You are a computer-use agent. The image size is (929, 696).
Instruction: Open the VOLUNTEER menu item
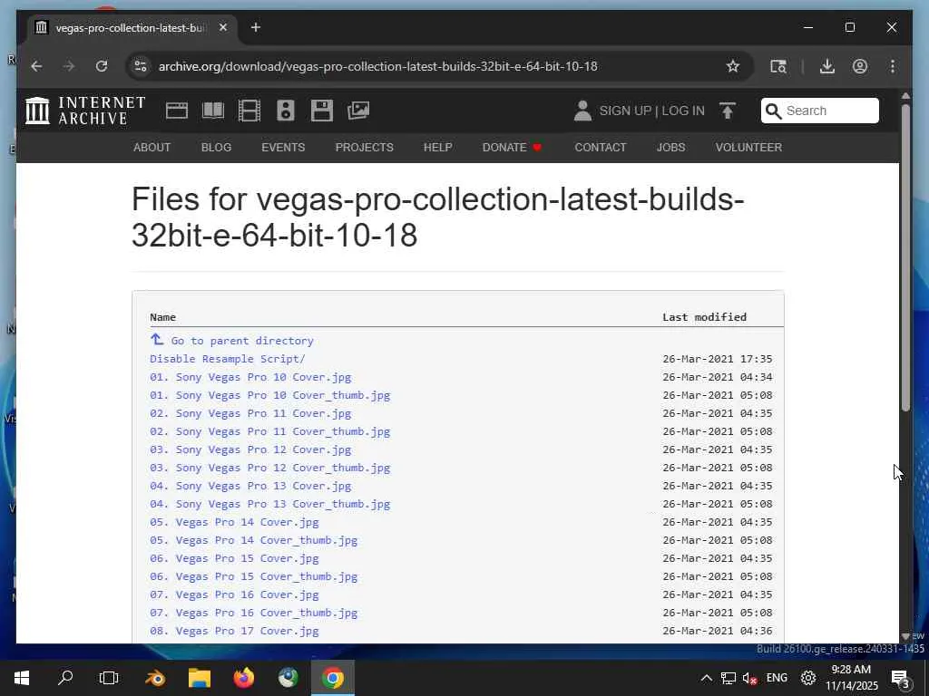pyautogui.click(x=748, y=148)
